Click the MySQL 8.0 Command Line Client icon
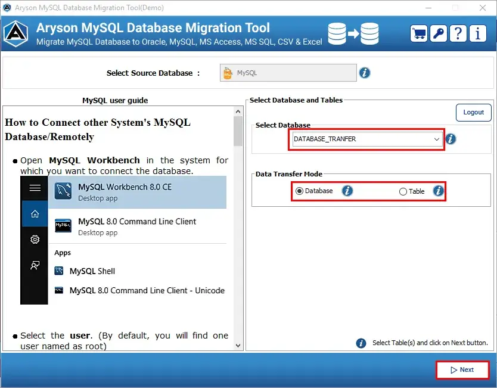This screenshot has height=388, width=497. 63,225
